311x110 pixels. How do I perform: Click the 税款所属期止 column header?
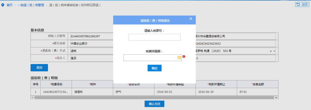tap(216, 84)
